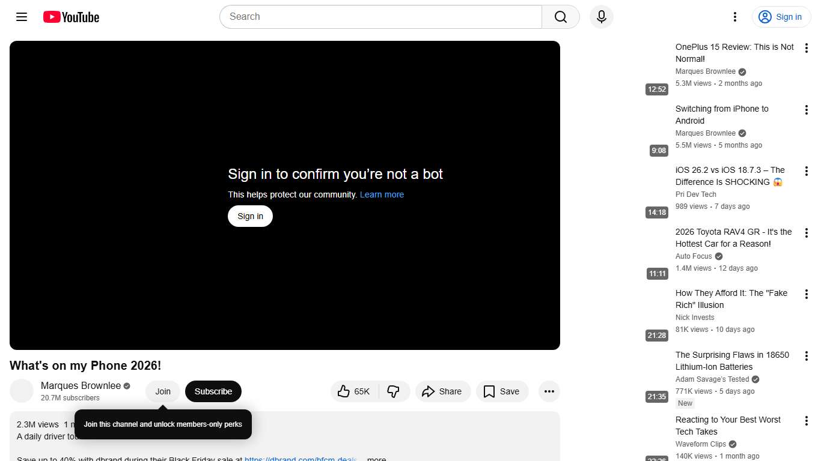Open more actions menu beside Save
The height and width of the screenshot is (461, 821).
click(x=549, y=391)
